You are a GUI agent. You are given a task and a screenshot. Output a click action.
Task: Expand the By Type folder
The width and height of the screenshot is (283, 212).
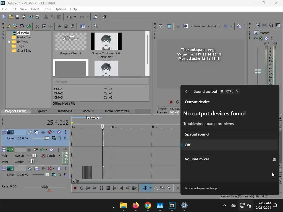coord(9,42)
